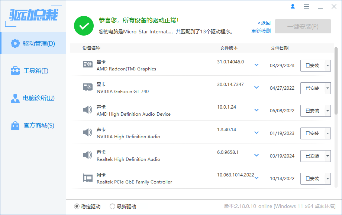Open 已安装 dropdown arrow for NVIDIA GeForce GT 740

pyautogui.click(x=327, y=88)
